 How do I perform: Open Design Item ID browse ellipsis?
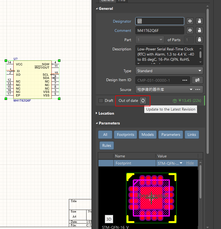(185, 80)
